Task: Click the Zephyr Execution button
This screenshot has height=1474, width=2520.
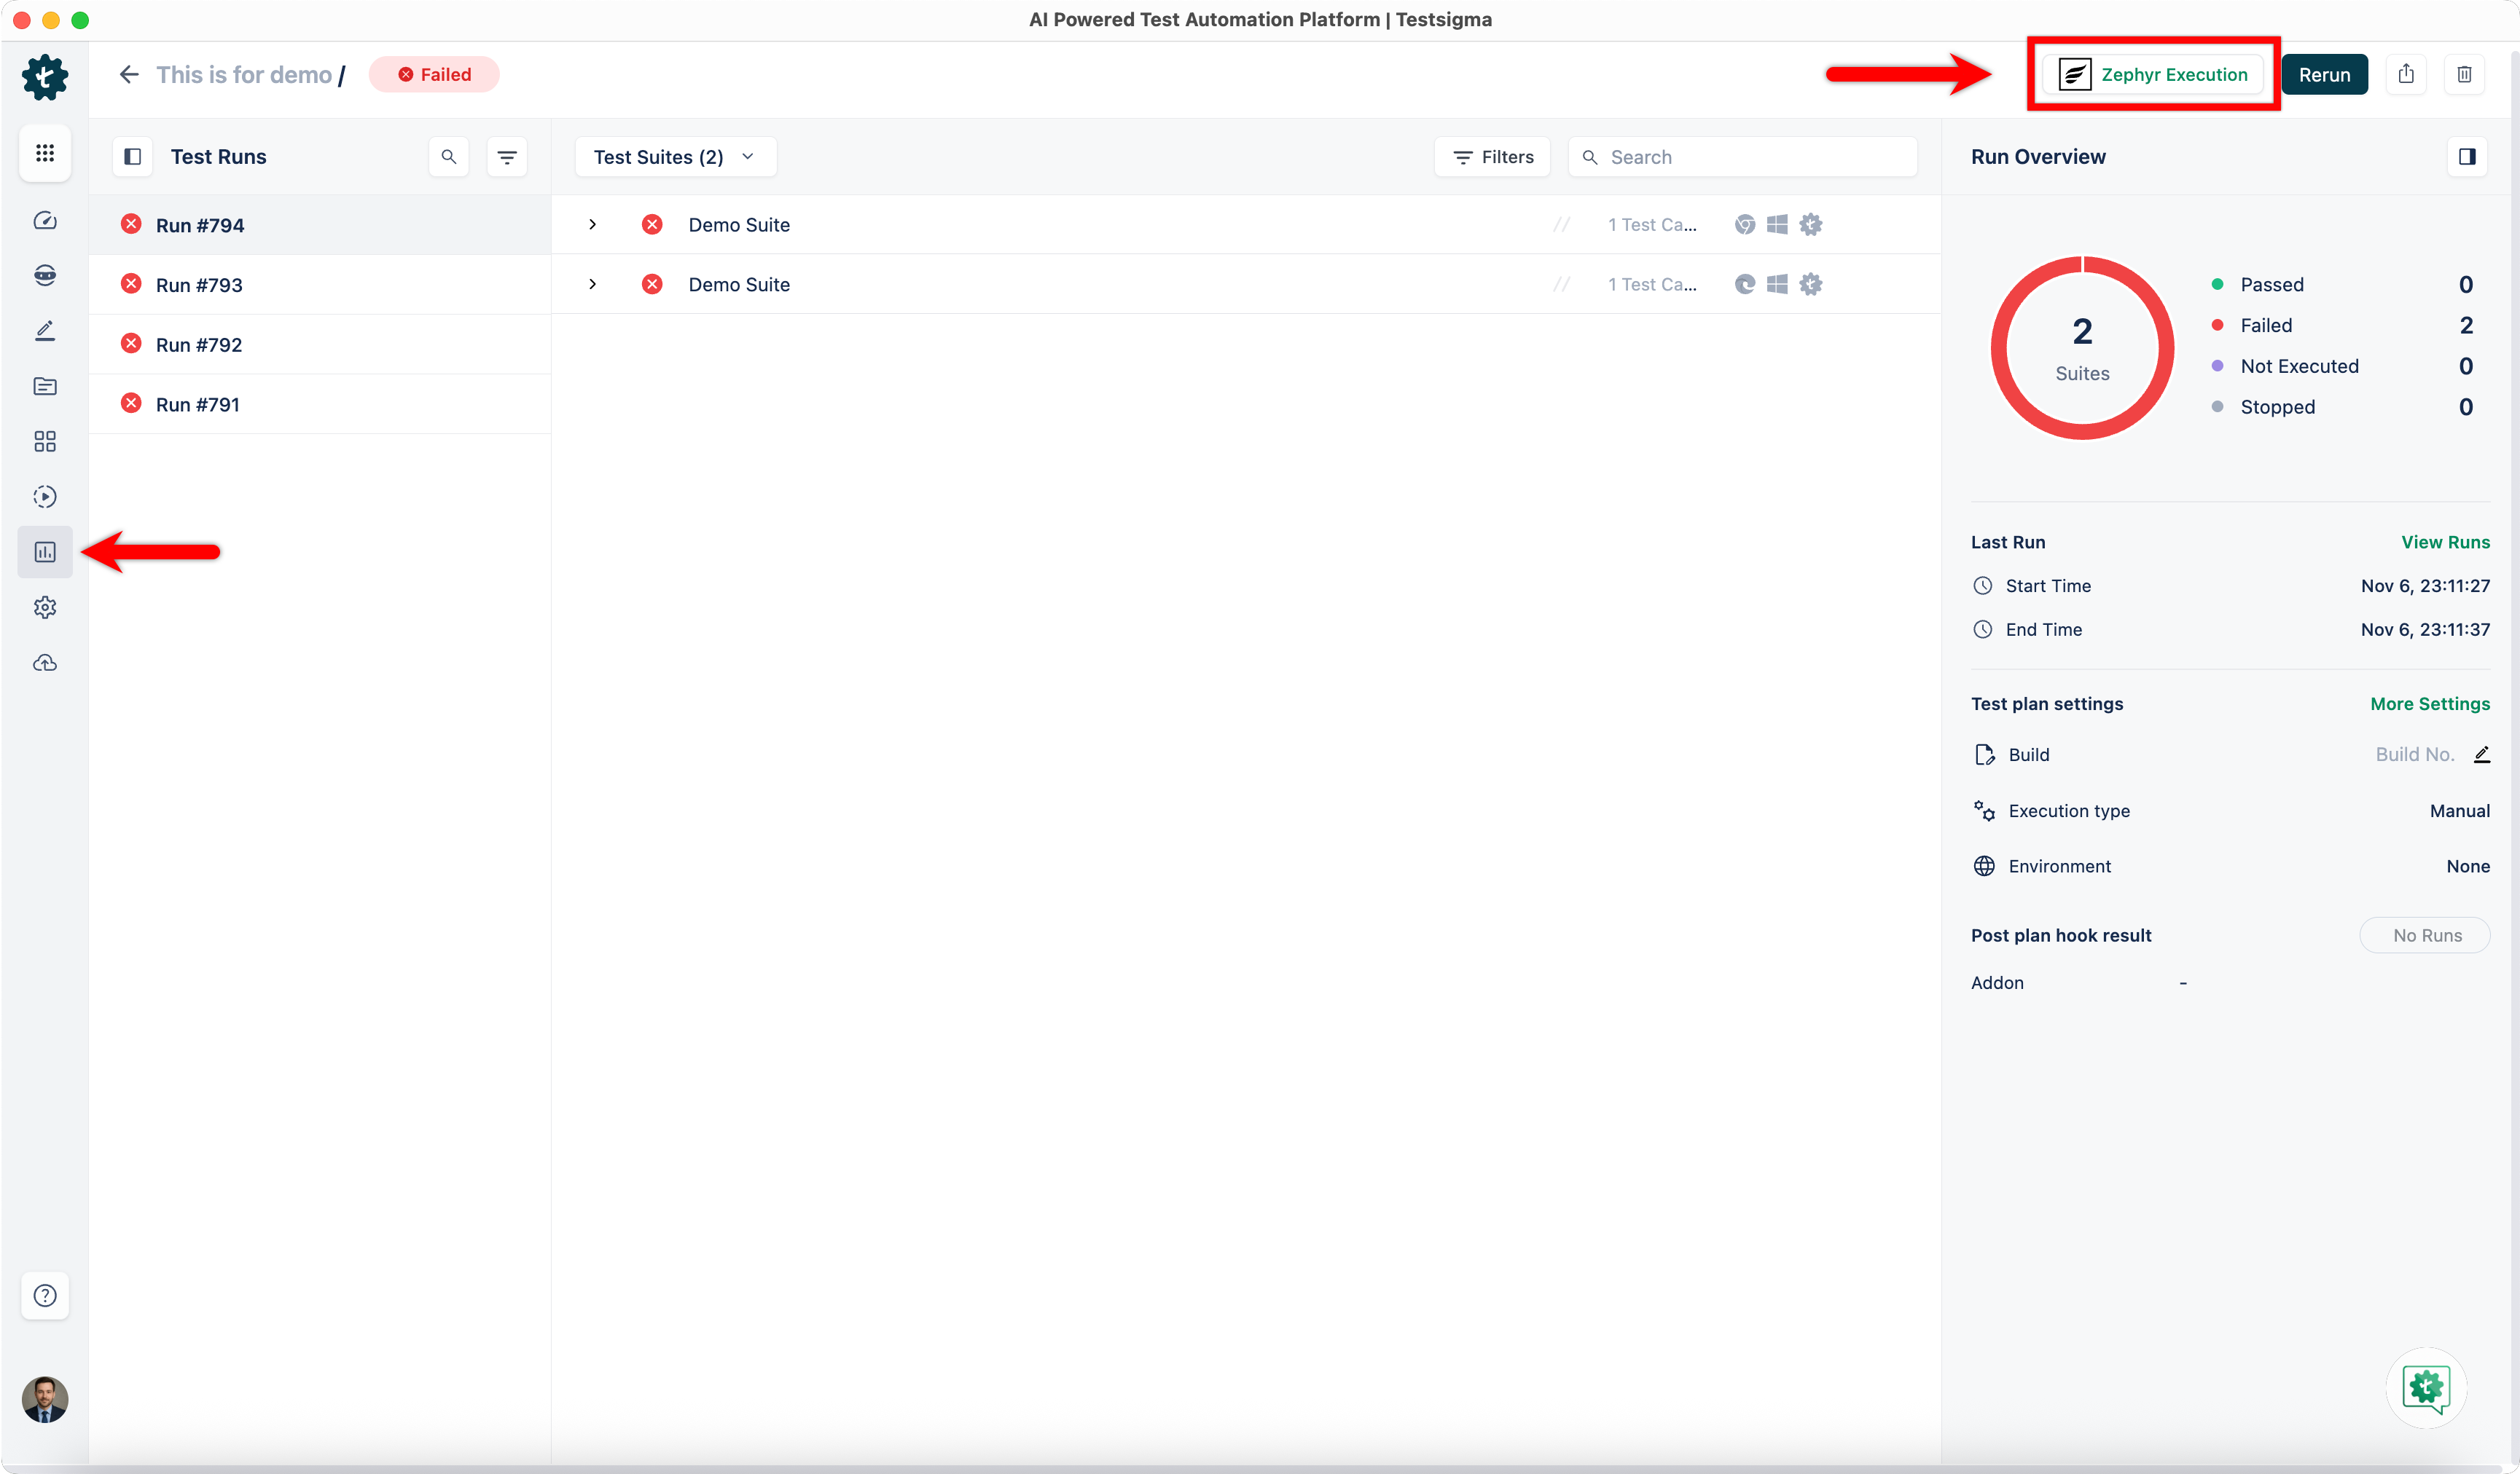Action: point(2153,75)
